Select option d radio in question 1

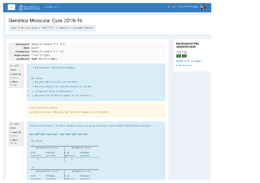click(28, 95)
